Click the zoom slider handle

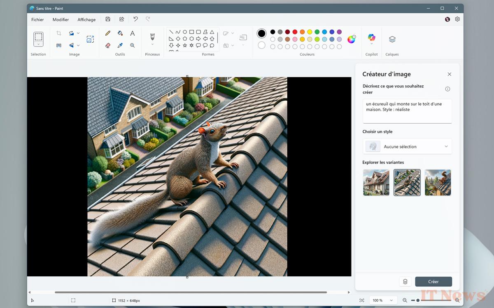click(x=418, y=301)
